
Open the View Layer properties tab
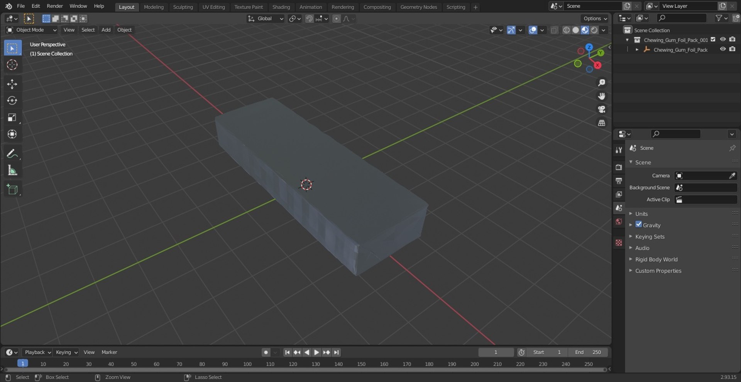click(619, 194)
